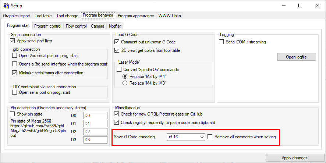Viewport: 326px width, 163px height.
Task: Click the Setup window app icon
Action: coord(6,6)
